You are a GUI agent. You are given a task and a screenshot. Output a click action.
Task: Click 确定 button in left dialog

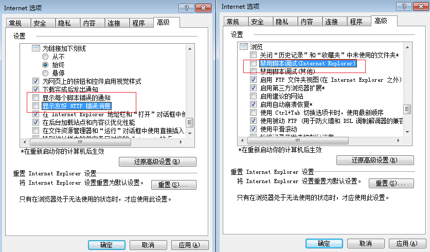click(x=106, y=245)
